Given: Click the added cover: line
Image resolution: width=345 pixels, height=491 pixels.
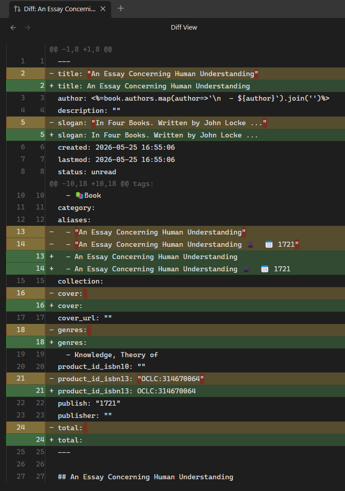Looking at the screenshot, I should (175, 306).
